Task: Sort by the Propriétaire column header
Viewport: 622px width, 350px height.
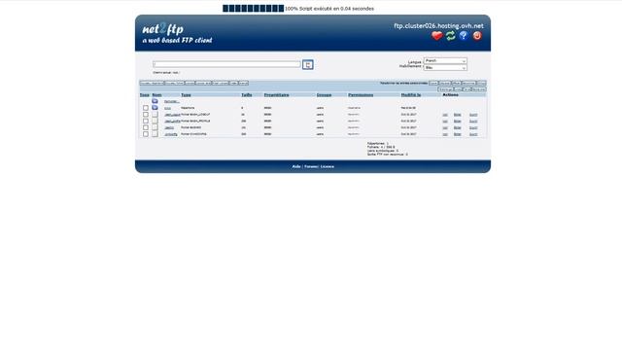Action: (x=276, y=95)
